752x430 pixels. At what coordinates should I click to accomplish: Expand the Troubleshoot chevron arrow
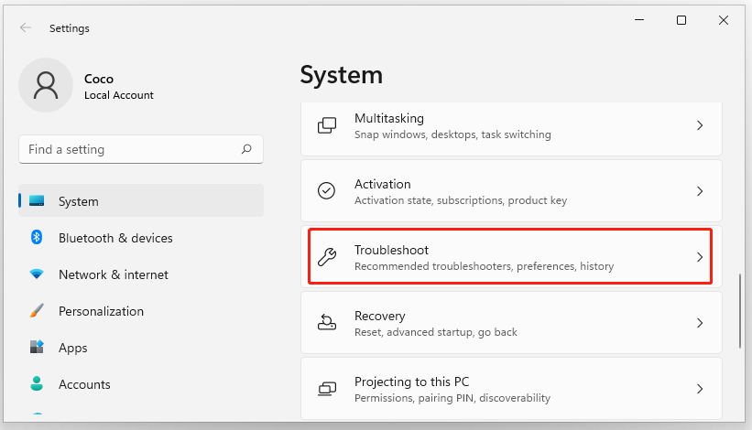coord(699,257)
